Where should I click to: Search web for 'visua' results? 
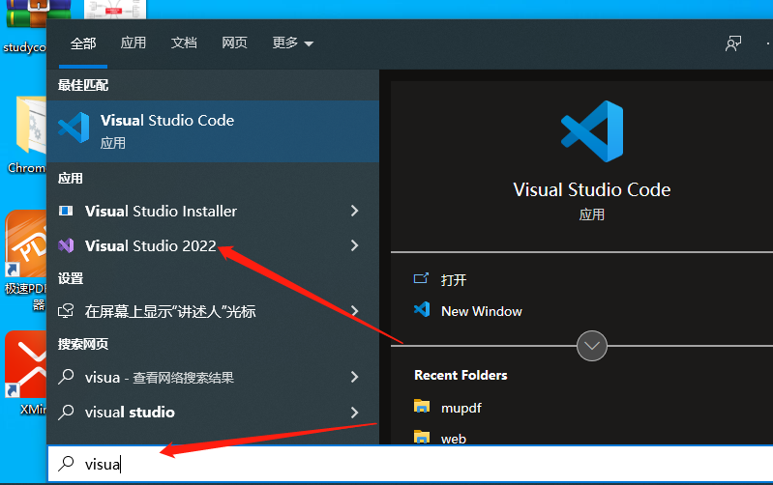(213, 377)
